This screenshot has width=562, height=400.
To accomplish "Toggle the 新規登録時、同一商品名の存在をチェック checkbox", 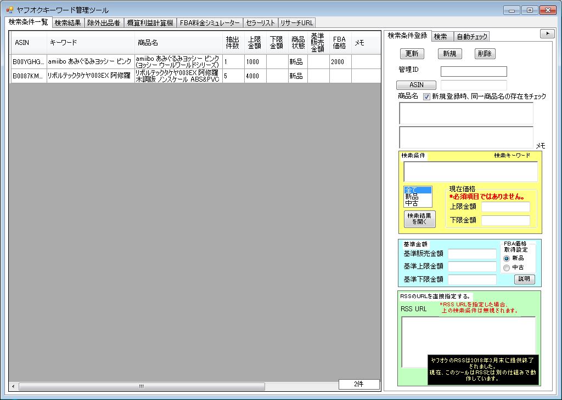I will point(426,96).
